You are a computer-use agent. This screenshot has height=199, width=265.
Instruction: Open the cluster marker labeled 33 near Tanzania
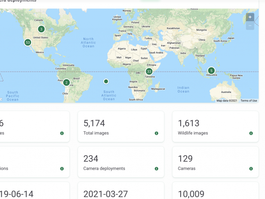point(149,72)
